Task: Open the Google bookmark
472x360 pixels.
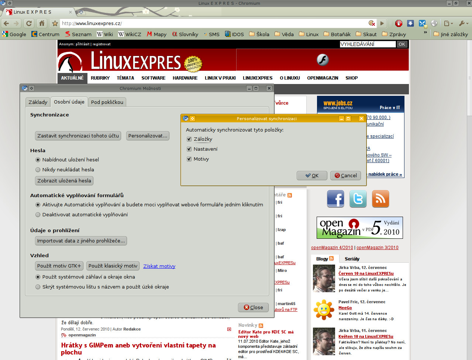Action: 14,34
